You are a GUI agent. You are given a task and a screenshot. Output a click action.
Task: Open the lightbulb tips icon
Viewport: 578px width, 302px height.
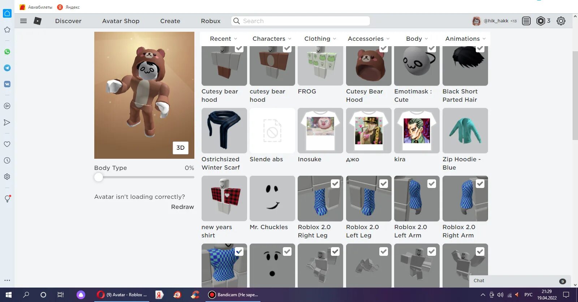pyautogui.click(x=7, y=199)
